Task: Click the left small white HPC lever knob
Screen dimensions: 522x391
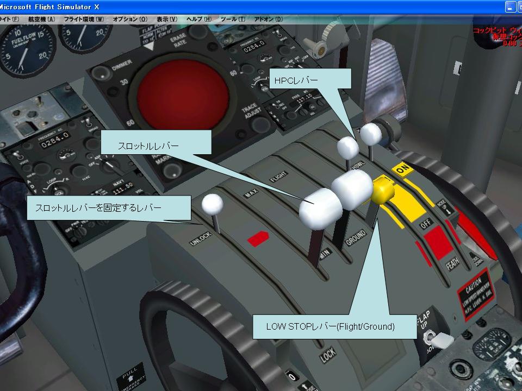Action: [x=348, y=148]
